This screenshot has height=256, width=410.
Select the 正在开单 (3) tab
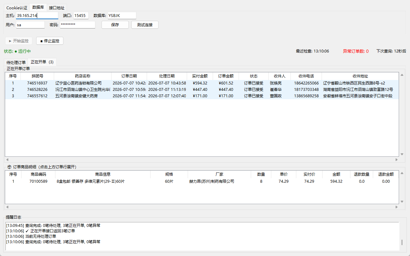pyautogui.click(x=42, y=62)
